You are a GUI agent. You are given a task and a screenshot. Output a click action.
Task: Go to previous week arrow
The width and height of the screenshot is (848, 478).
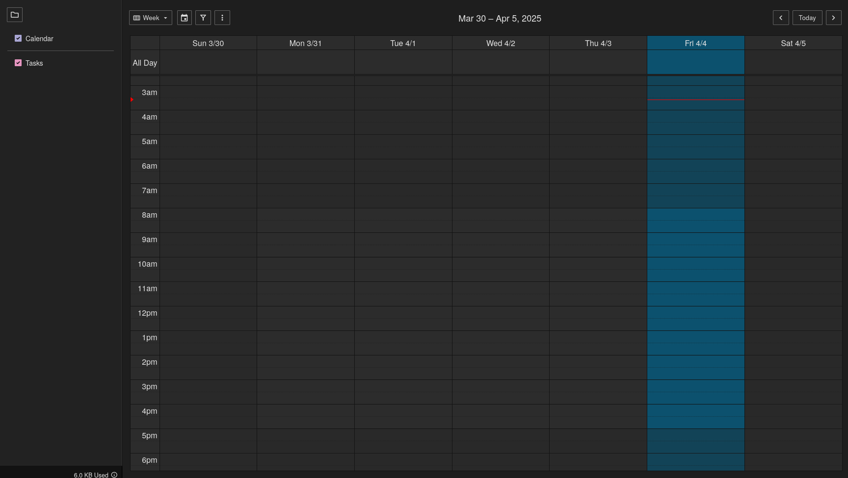point(781,18)
